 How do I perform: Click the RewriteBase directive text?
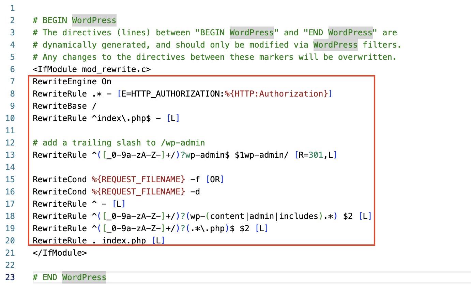pyautogui.click(x=60, y=106)
